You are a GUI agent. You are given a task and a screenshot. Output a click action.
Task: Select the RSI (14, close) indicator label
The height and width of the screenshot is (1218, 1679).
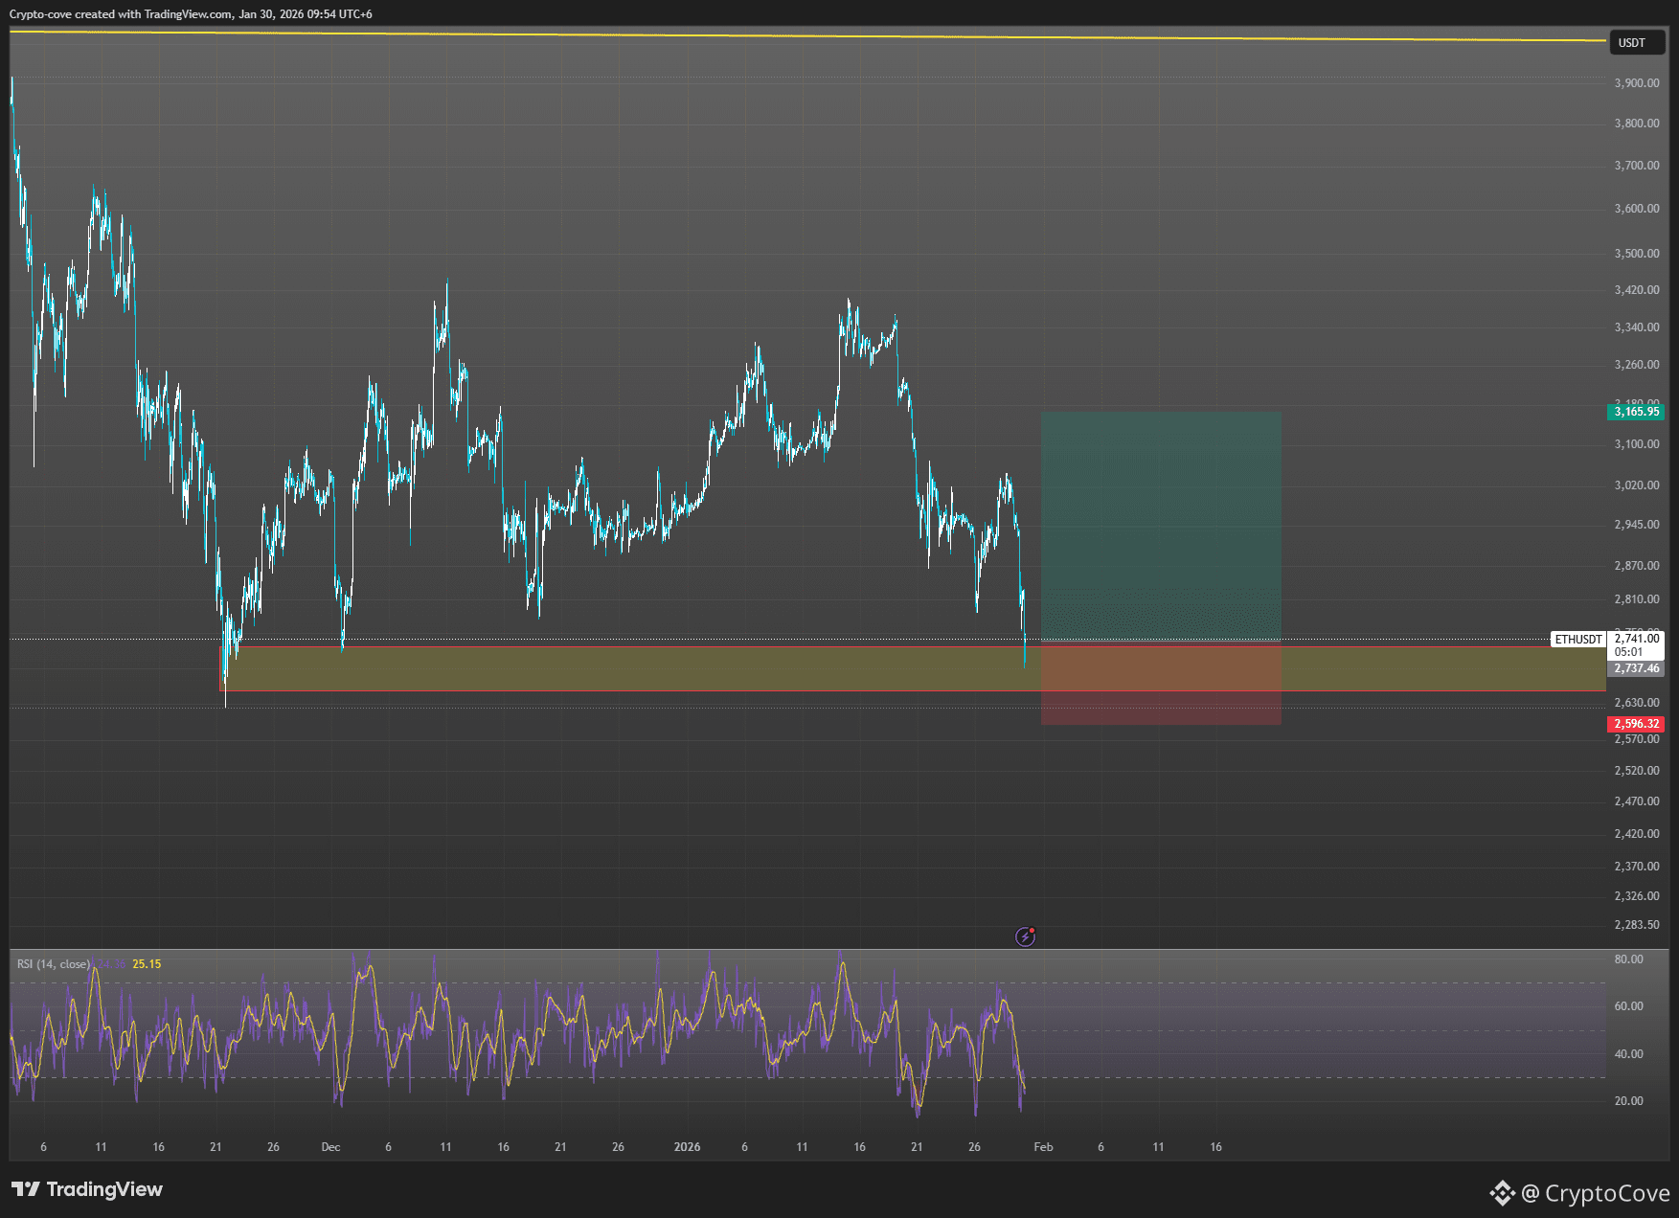pyautogui.click(x=51, y=964)
